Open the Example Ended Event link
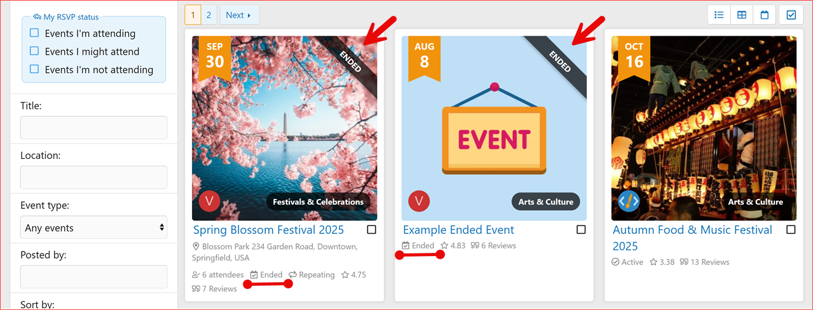 coord(458,230)
